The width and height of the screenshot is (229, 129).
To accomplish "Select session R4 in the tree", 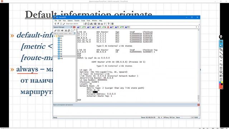I will (x=60, y=45).
